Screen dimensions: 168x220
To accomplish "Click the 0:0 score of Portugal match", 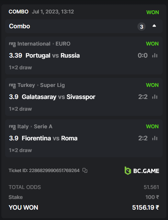I will tap(143, 56).
